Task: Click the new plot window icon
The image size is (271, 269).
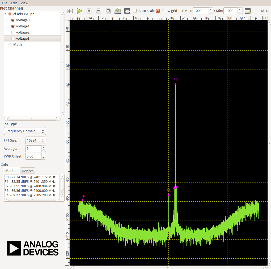Action: pyautogui.click(x=248, y=11)
